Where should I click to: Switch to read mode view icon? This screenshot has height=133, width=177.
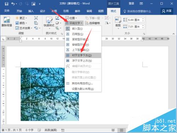(113, 130)
